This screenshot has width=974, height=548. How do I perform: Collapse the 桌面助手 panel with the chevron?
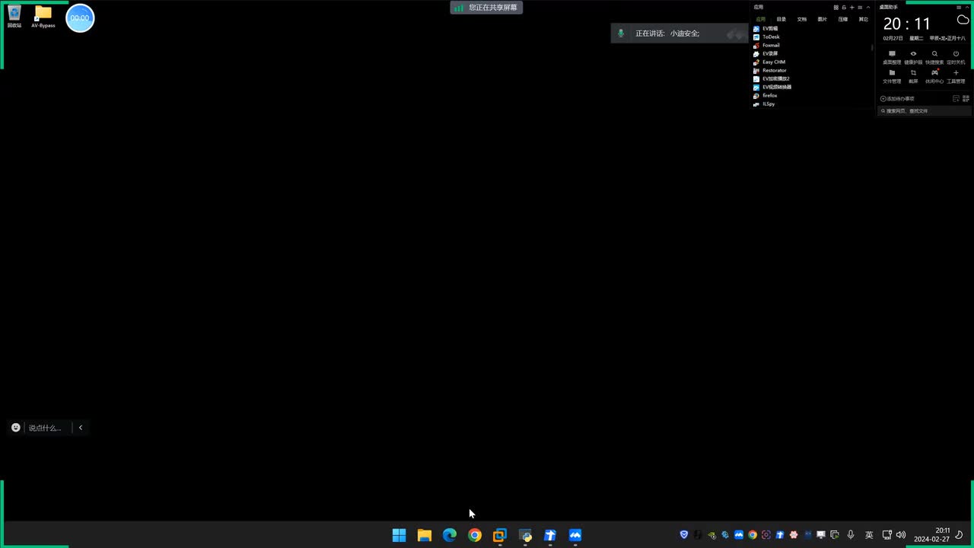coord(966,8)
